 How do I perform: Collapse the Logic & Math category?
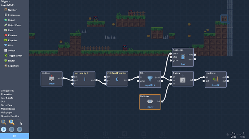(x=8, y=5)
